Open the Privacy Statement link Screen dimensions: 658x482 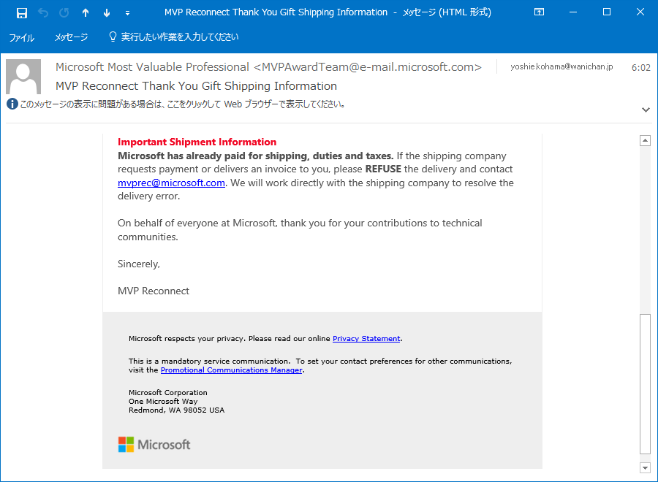tap(366, 339)
